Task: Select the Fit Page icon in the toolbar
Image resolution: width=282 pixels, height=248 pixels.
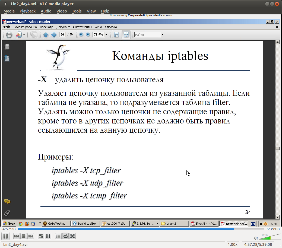Action: point(126,34)
